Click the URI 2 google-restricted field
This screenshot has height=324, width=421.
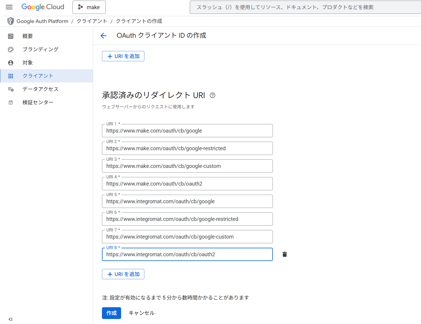tap(187, 148)
